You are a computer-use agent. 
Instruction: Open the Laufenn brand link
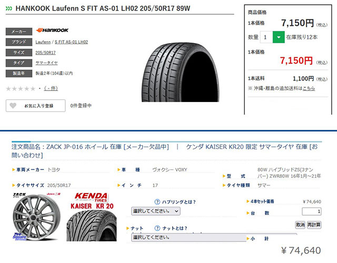click(43, 42)
